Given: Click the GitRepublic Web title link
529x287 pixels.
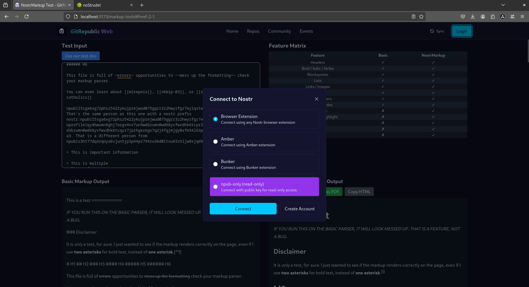Looking at the screenshot, I should tap(91, 31).
